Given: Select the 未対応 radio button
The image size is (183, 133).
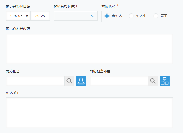Looking at the screenshot, I should pyautogui.click(x=107, y=16).
